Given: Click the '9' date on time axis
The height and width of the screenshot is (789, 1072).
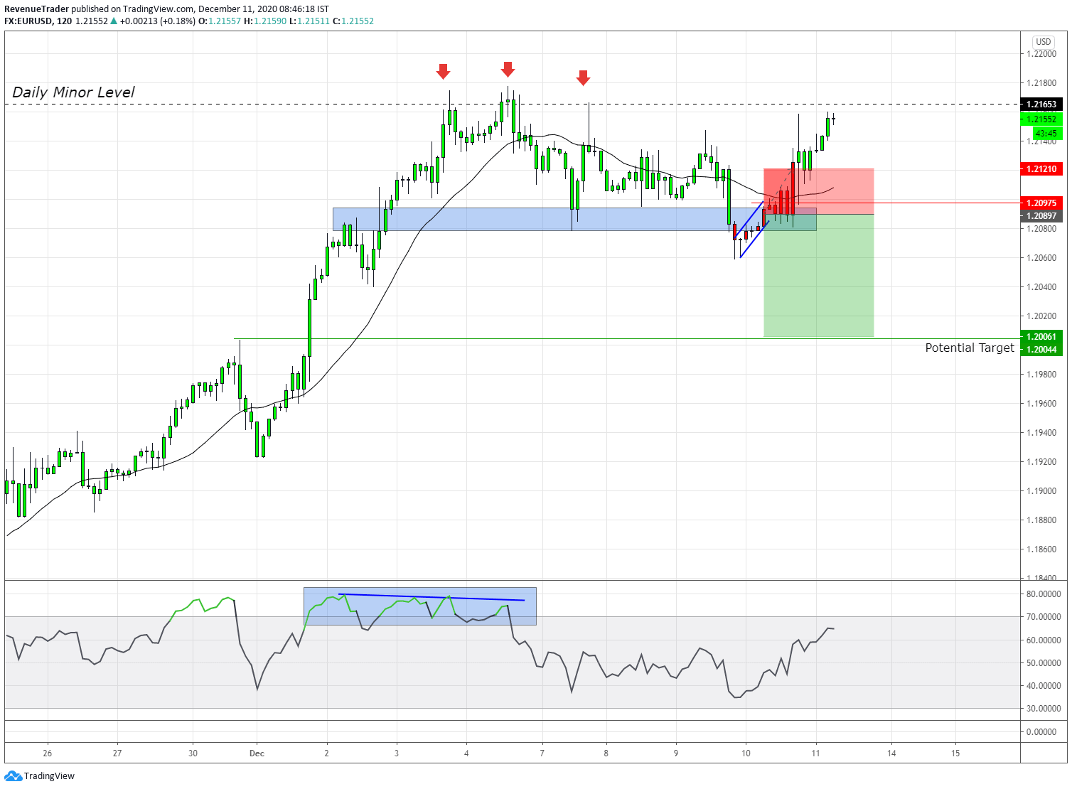Looking at the screenshot, I should click(676, 753).
